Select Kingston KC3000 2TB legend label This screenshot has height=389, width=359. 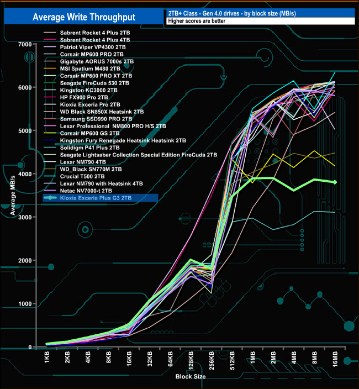coord(89,90)
